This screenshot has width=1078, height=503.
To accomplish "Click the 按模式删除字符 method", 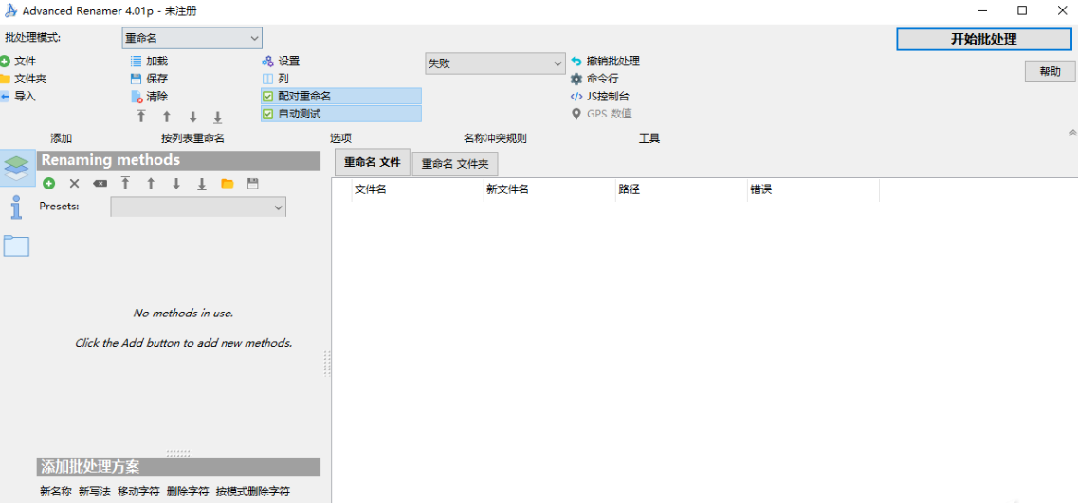I will (252, 492).
